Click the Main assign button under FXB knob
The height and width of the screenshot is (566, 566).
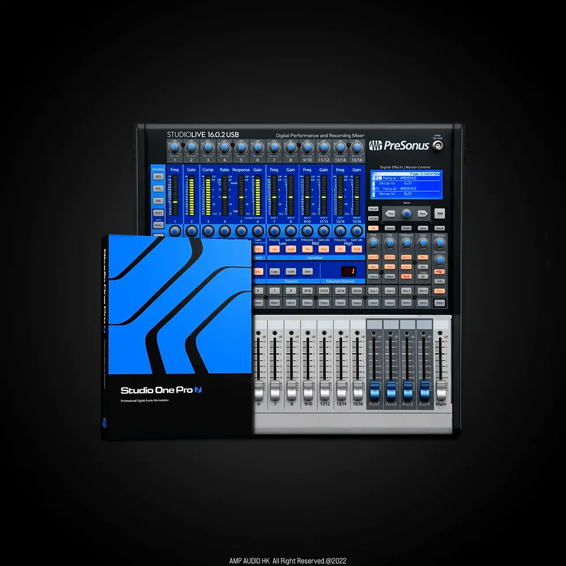point(389,267)
